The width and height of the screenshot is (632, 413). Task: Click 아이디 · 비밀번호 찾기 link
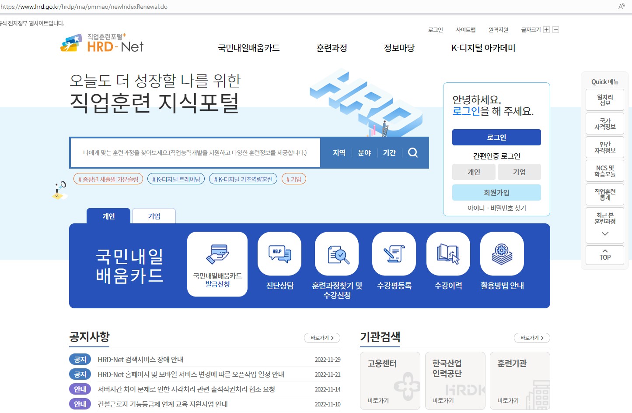pyautogui.click(x=496, y=208)
